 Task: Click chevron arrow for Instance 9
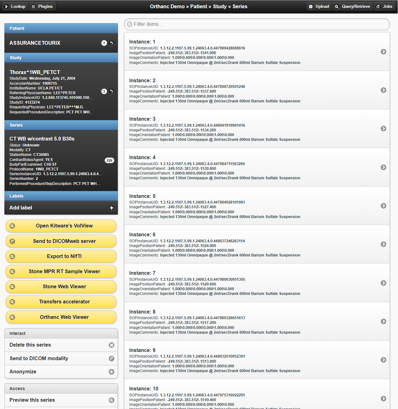(384, 360)
